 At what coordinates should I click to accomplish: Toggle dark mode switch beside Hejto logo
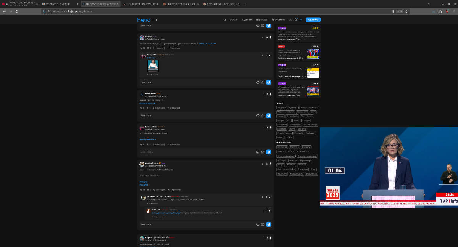[155, 20]
